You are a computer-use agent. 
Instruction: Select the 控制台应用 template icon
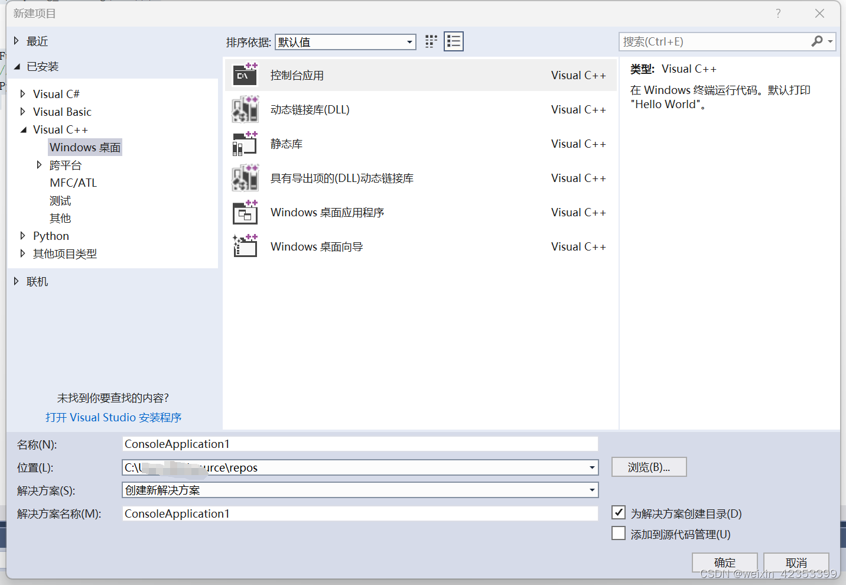[x=245, y=75]
